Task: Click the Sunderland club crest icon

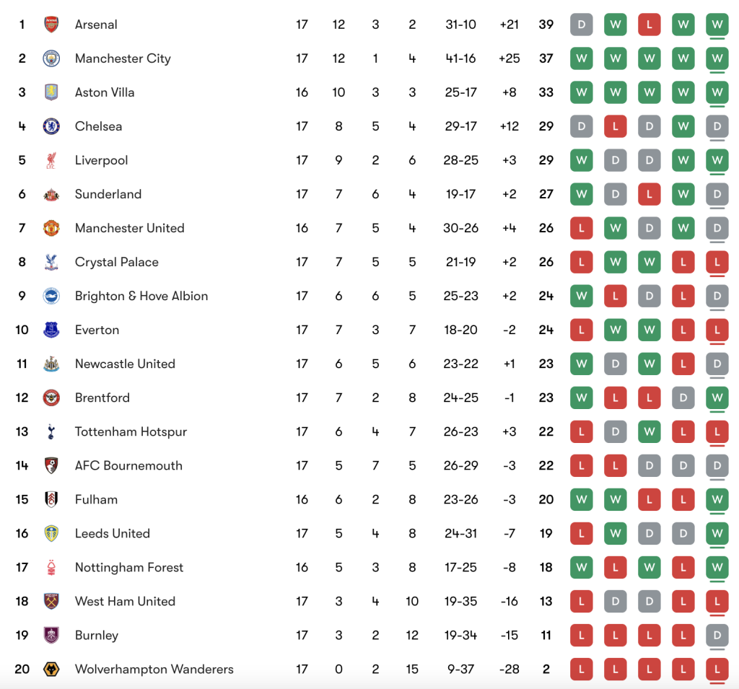Action: coord(51,194)
